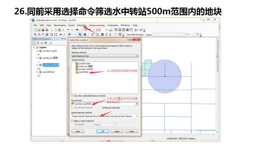Click the OK button

[x=103, y=131]
